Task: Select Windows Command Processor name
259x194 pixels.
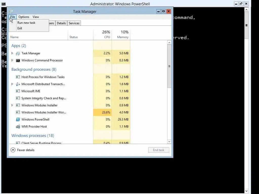Action: [42, 60]
